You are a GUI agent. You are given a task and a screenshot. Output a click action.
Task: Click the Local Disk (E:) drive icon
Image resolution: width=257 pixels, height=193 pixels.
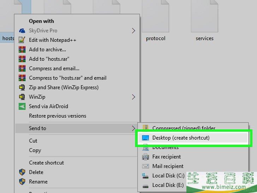145,186
